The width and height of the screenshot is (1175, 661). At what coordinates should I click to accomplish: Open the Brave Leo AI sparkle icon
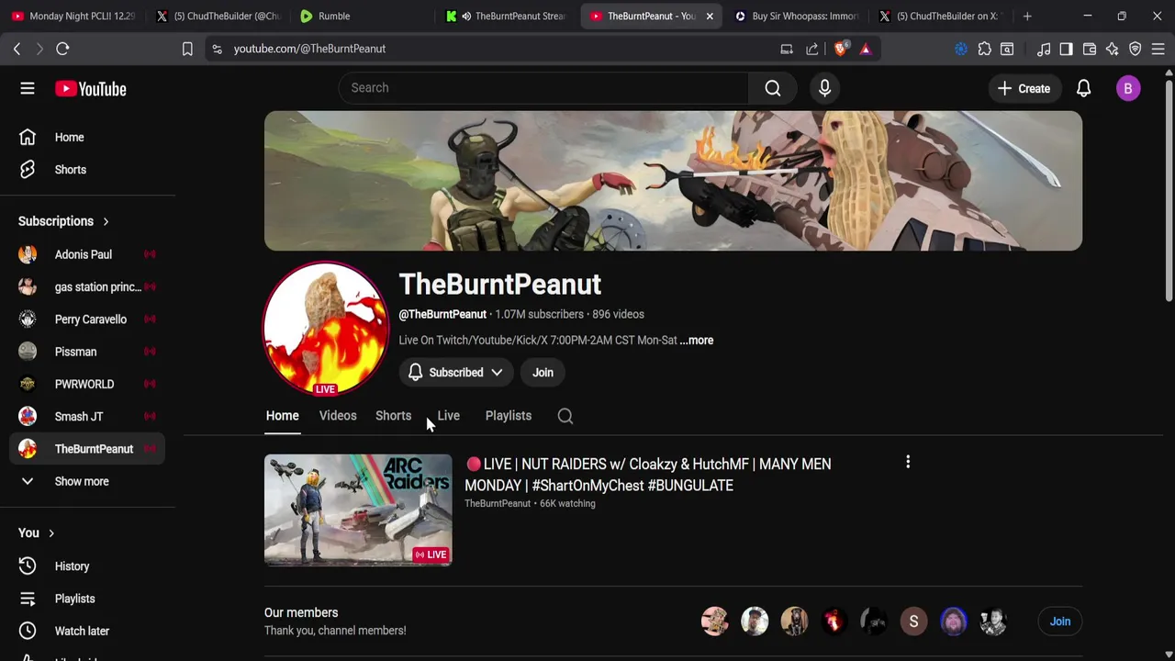(x=1113, y=49)
